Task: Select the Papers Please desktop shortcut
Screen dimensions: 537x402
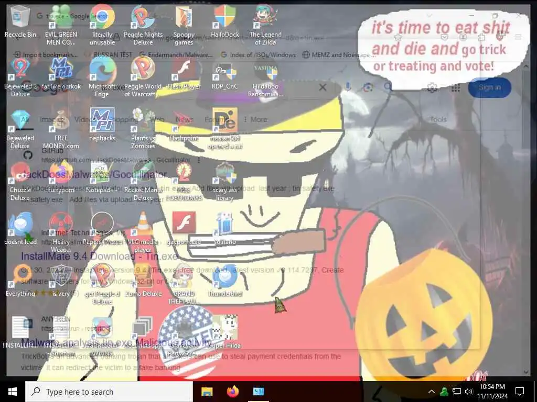Action: pos(102,228)
